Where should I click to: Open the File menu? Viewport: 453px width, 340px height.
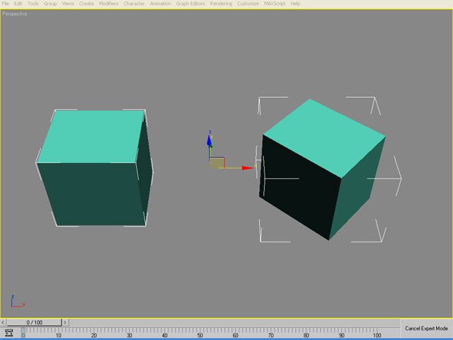[5, 4]
